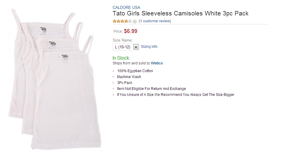Click the size recommendation bullet about getting bigger size
The image size is (282, 157).
(x=176, y=95)
